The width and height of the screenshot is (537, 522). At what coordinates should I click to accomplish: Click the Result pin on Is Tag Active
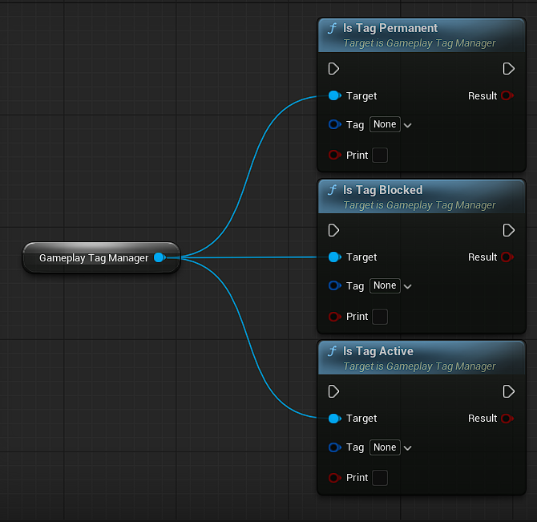coord(507,419)
